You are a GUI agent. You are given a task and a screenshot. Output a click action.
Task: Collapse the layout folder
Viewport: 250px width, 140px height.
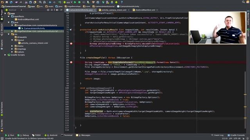coord(12,40)
